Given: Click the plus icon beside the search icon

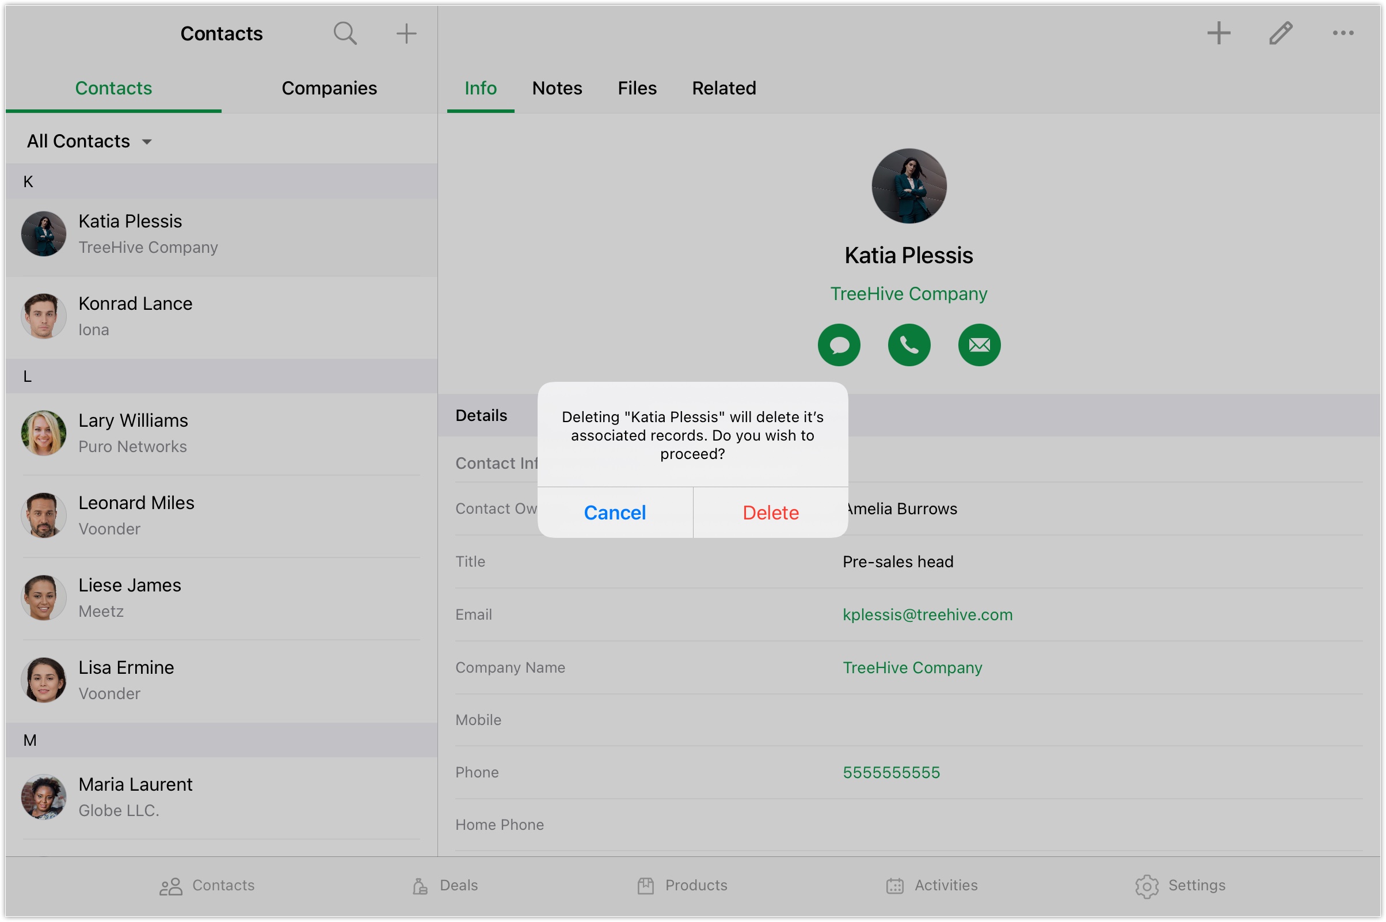Looking at the screenshot, I should pos(406,33).
